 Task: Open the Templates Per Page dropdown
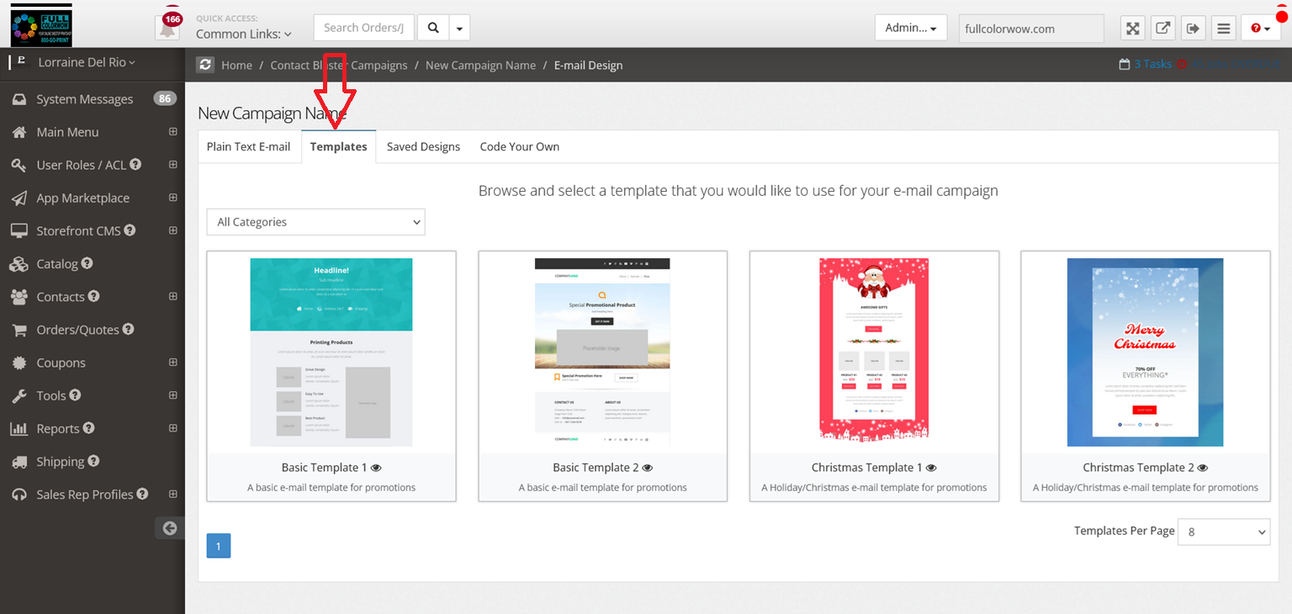pyautogui.click(x=1223, y=532)
